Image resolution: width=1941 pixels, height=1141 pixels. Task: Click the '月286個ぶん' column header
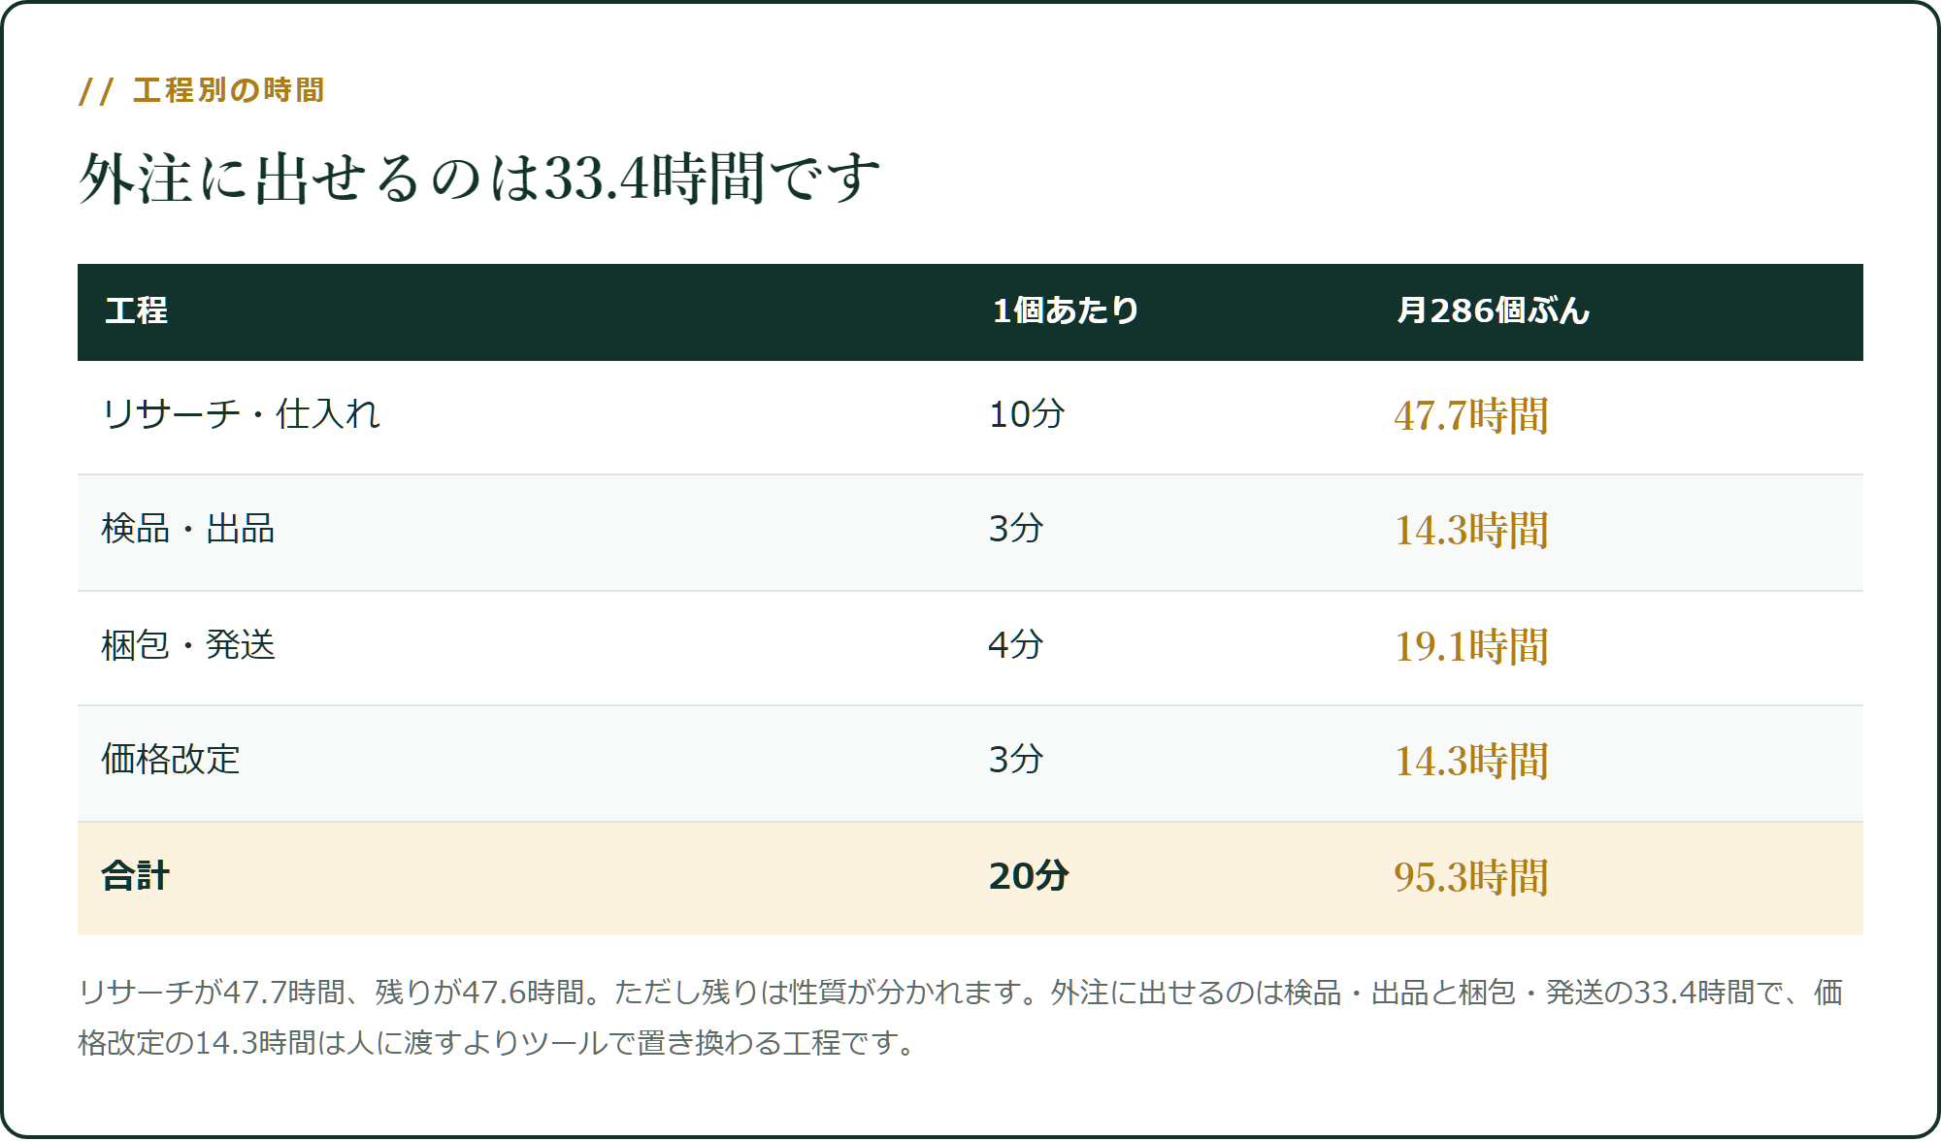(1493, 310)
